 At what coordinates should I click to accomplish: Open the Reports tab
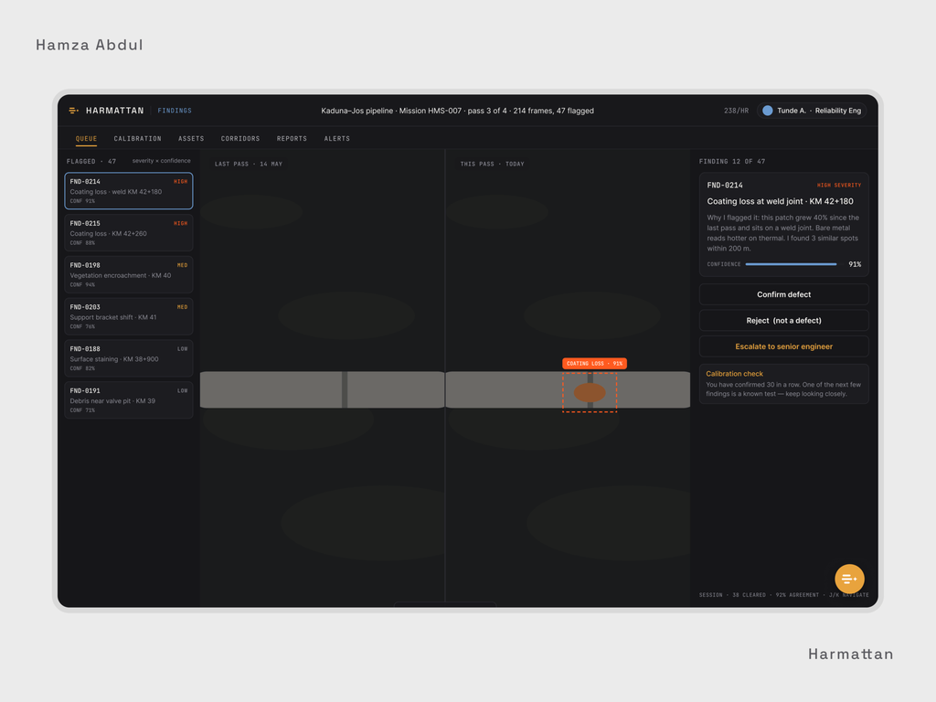292,139
